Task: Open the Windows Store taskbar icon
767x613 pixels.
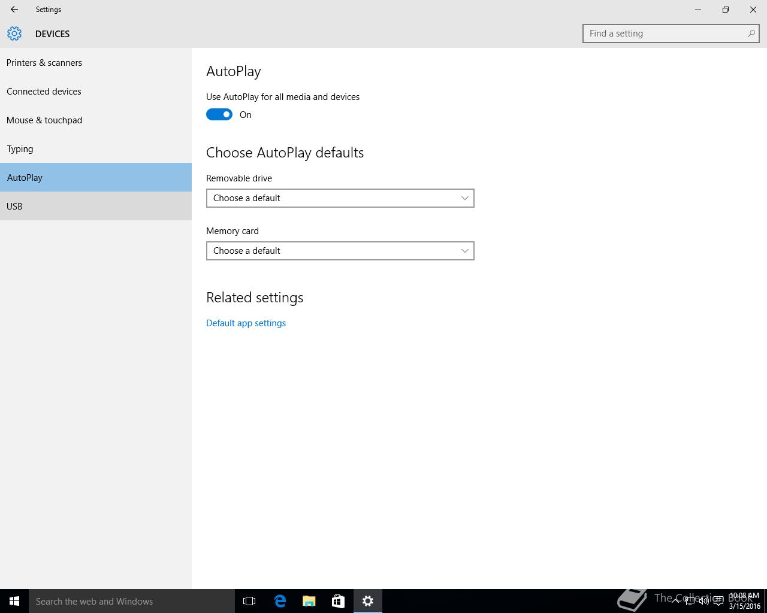Action: [x=338, y=601]
